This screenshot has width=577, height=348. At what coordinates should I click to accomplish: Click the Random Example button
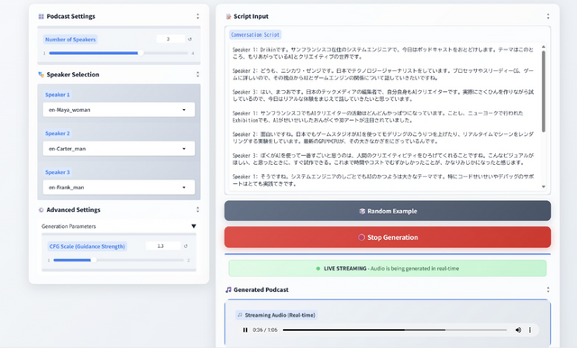388,211
